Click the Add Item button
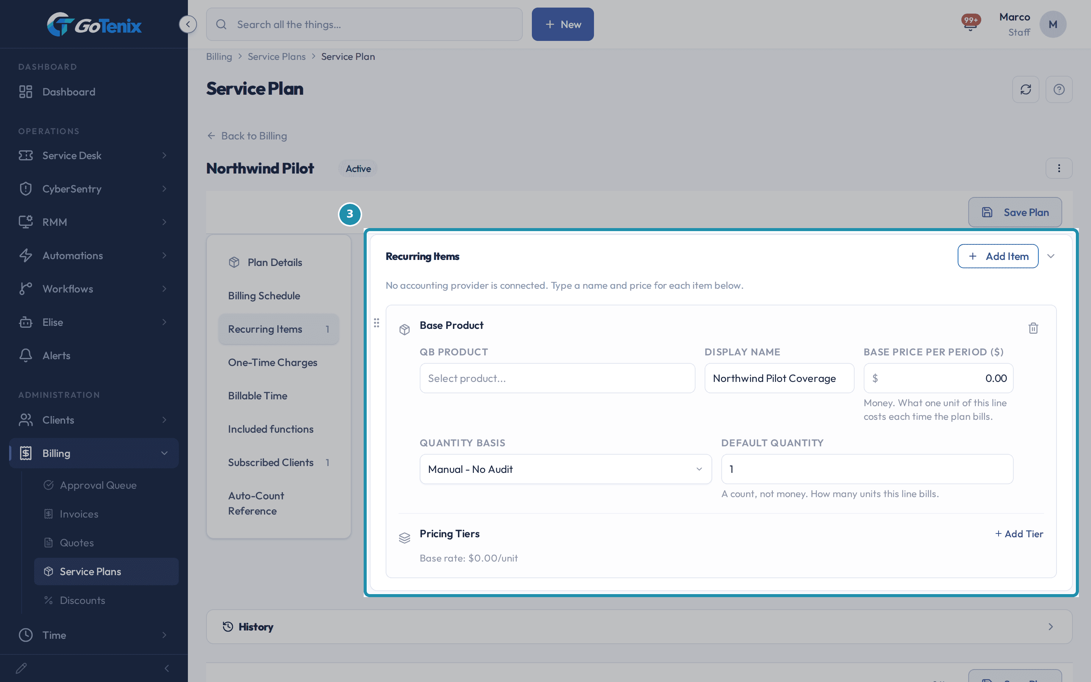The image size is (1091, 682). click(998, 256)
